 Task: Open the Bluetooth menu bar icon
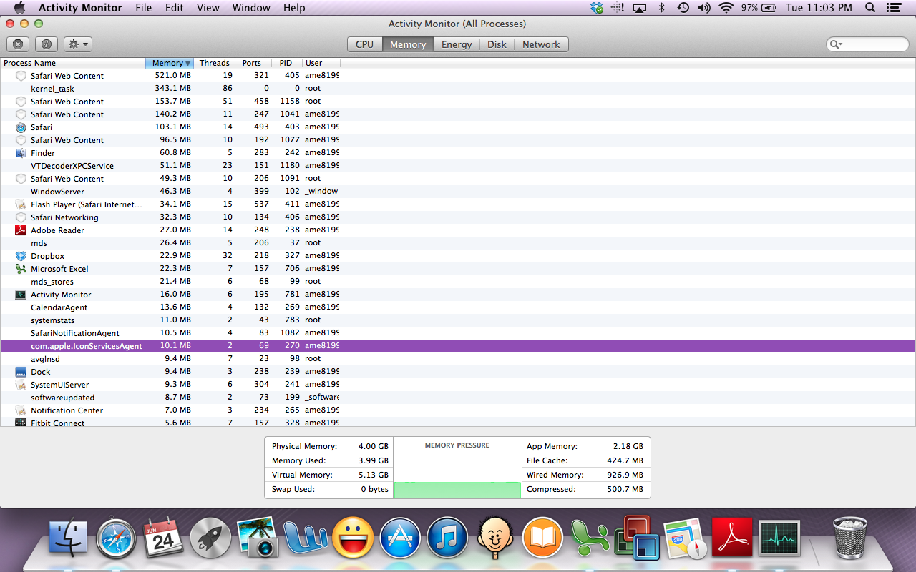click(662, 8)
